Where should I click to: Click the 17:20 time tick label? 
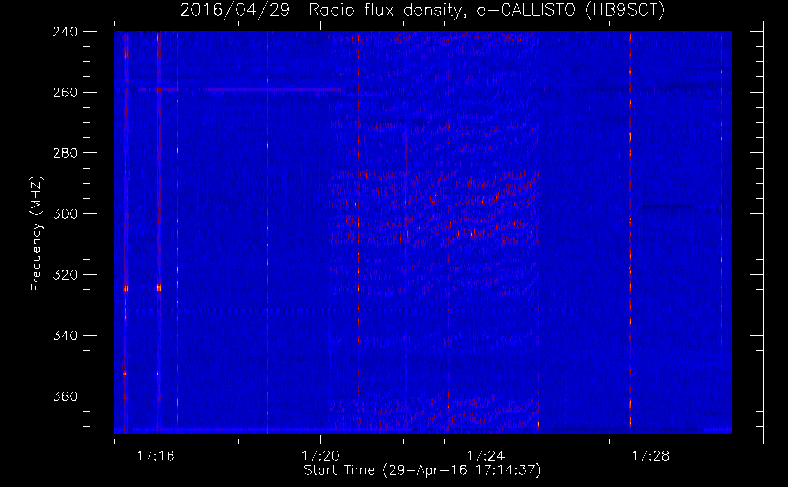point(320,456)
